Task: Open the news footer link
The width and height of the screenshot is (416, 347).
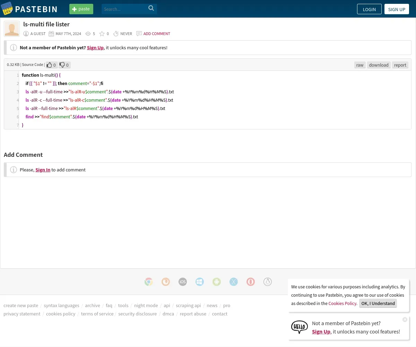Action: (x=212, y=305)
